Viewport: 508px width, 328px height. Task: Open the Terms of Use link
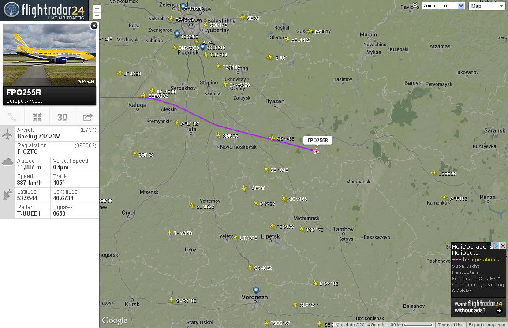pyautogui.click(x=451, y=325)
